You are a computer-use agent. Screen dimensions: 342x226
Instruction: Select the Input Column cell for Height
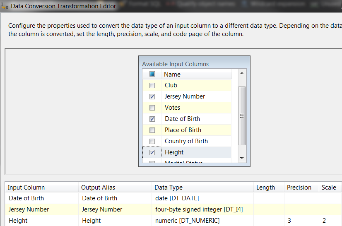point(41,221)
